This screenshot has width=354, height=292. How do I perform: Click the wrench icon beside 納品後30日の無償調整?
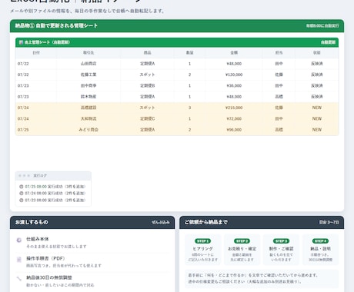tap(18, 278)
